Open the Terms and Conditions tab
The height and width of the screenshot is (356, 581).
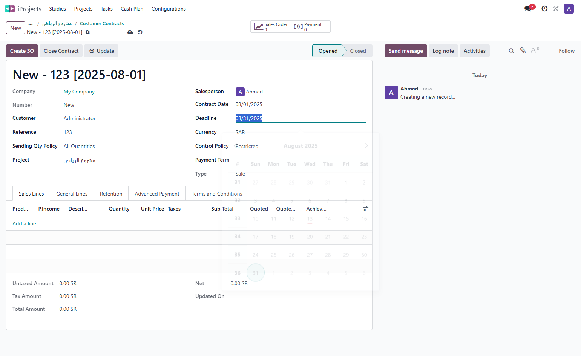(x=217, y=194)
